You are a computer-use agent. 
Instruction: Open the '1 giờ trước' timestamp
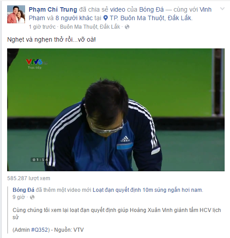42,27
